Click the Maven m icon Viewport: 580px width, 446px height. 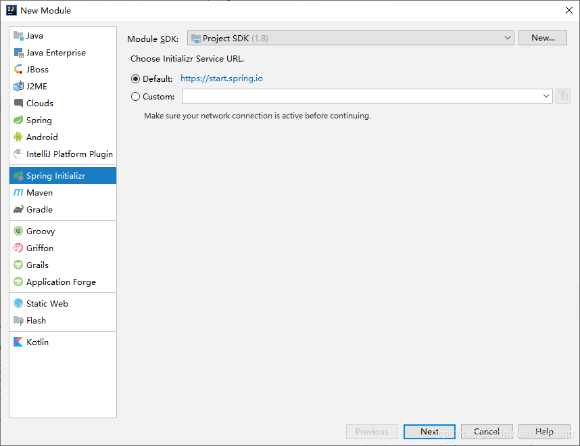[18, 193]
